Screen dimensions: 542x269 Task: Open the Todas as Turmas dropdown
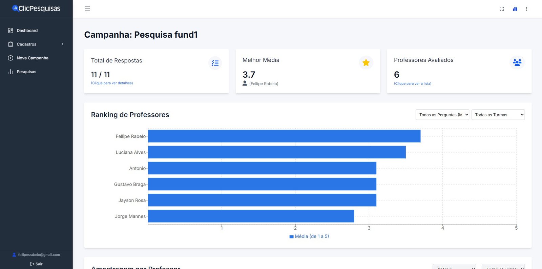pyautogui.click(x=498, y=115)
